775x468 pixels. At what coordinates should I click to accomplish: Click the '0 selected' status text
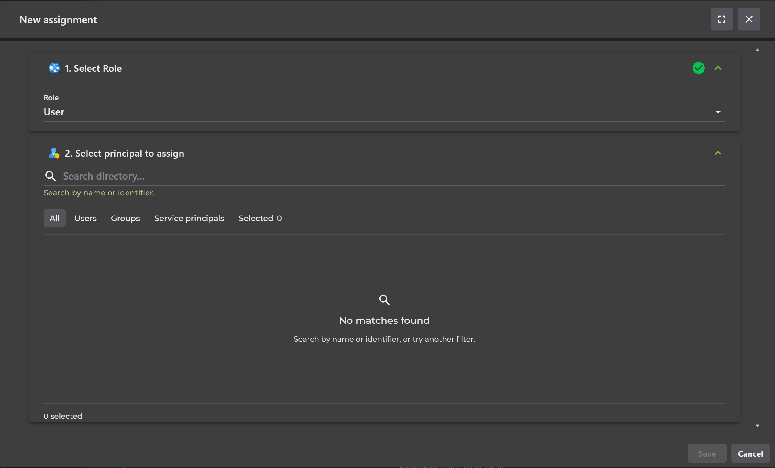coord(63,416)
